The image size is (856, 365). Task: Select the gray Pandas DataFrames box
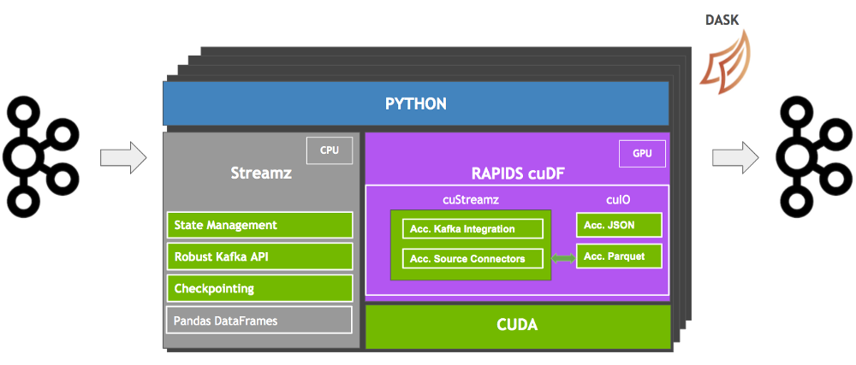pos(259,321)
